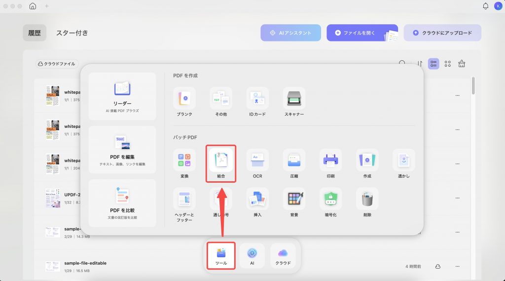Viewport: 505px width, 281px height.
Task: Open the batch Compress tool (圧縮)
Action: [x=294, y=160]
